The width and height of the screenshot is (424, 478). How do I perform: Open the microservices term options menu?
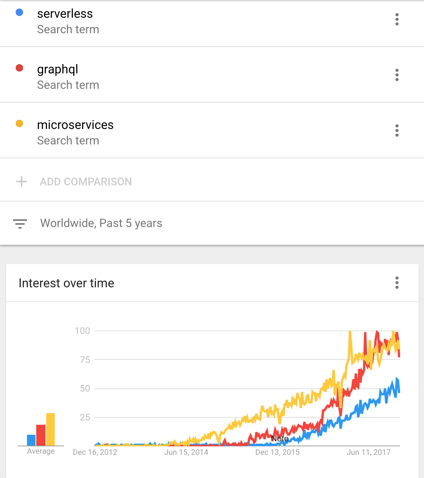tap(397, 131)
